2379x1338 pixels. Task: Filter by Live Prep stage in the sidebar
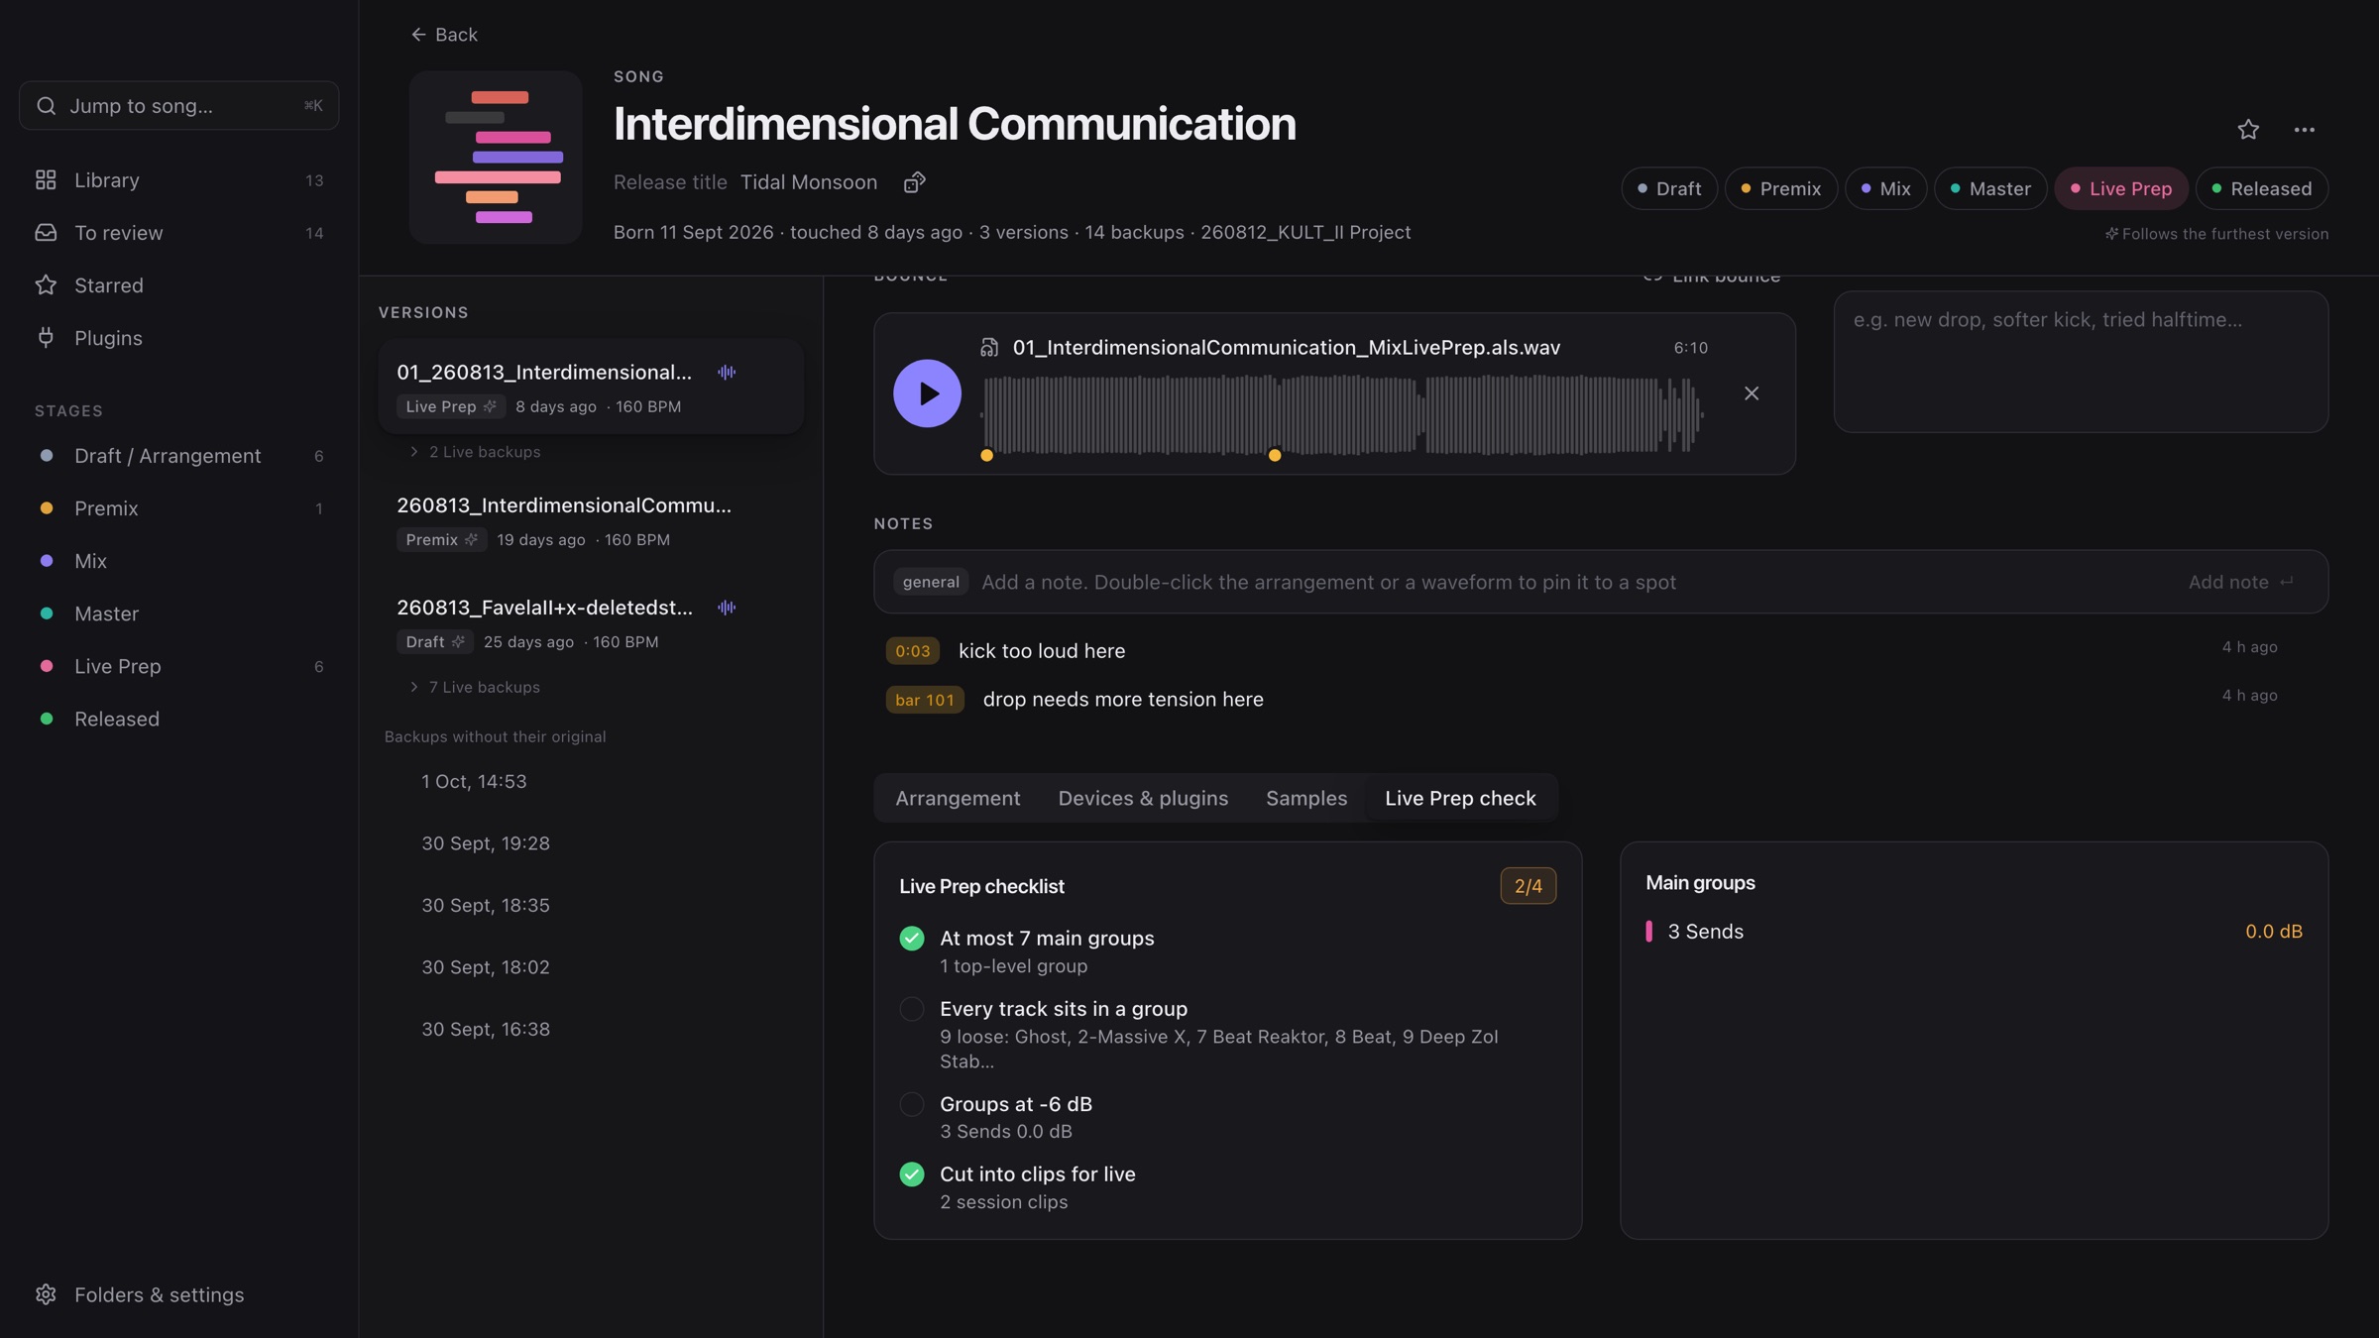coord(178,666)
